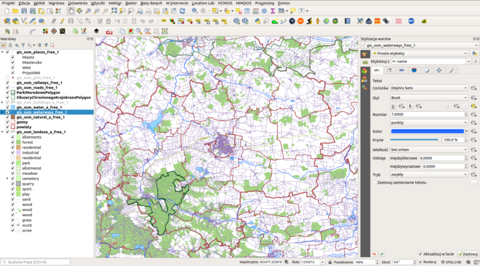The image size is (480, 266).
Task: Click the Delete Selected trash icon
Action: 108,21
